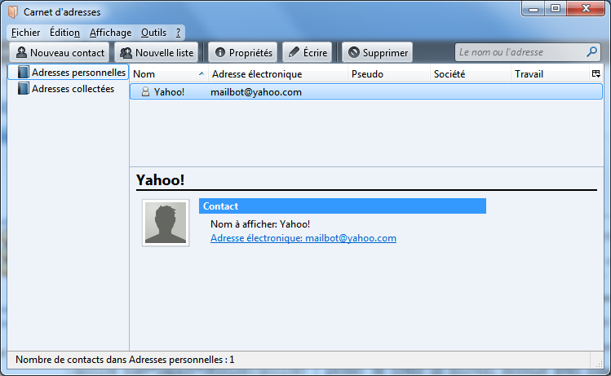Click the Écrire pencil icon
This screenshot has width=611, height=376.
(x=294, y=52)
